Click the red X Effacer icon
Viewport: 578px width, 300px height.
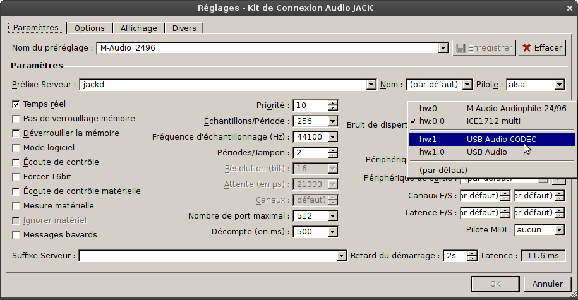pyautogui.click(x=527, y=48)
